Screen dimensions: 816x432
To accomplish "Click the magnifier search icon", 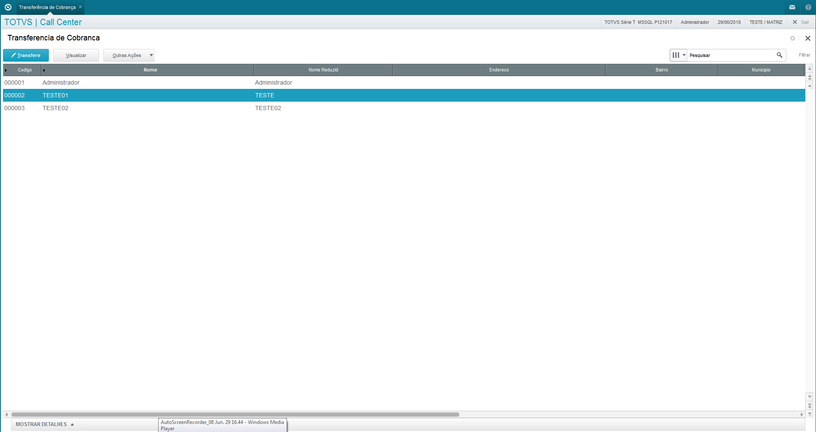I will 779,55.
